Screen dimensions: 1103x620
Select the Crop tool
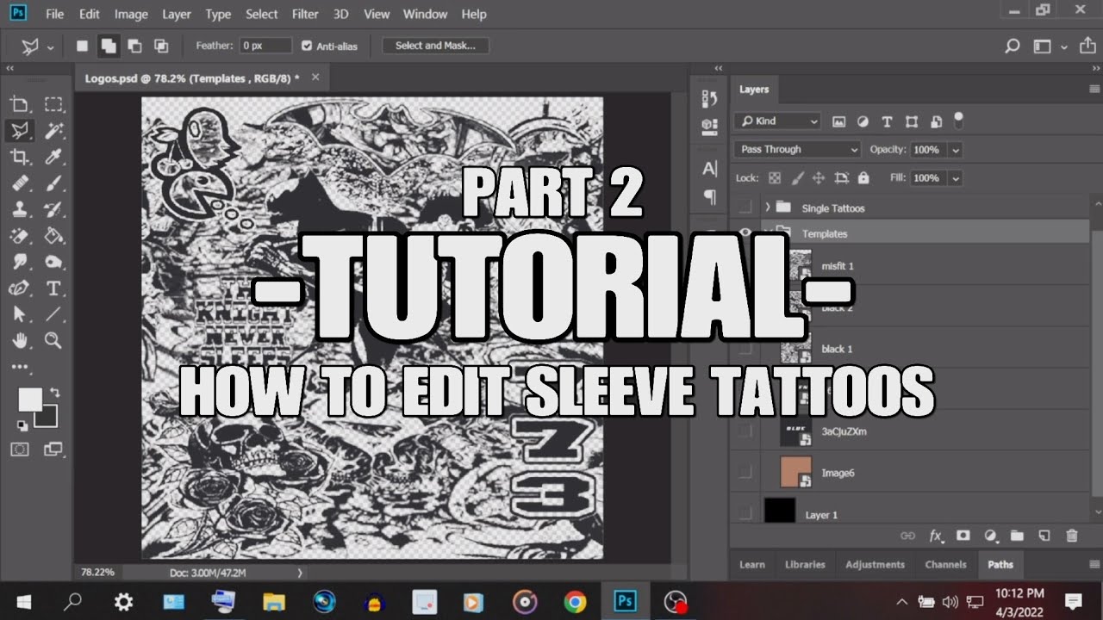19,157
